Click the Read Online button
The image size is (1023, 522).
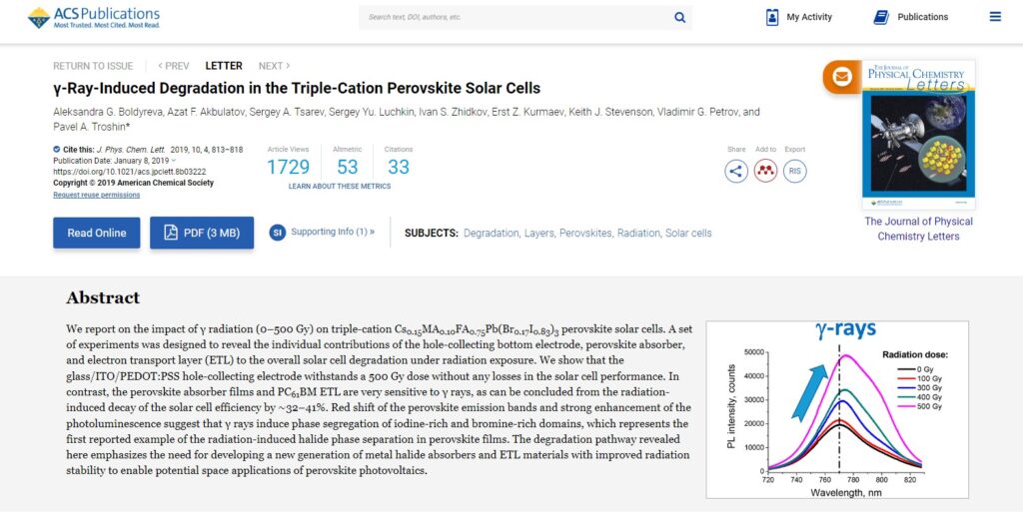tap(97, 233)
